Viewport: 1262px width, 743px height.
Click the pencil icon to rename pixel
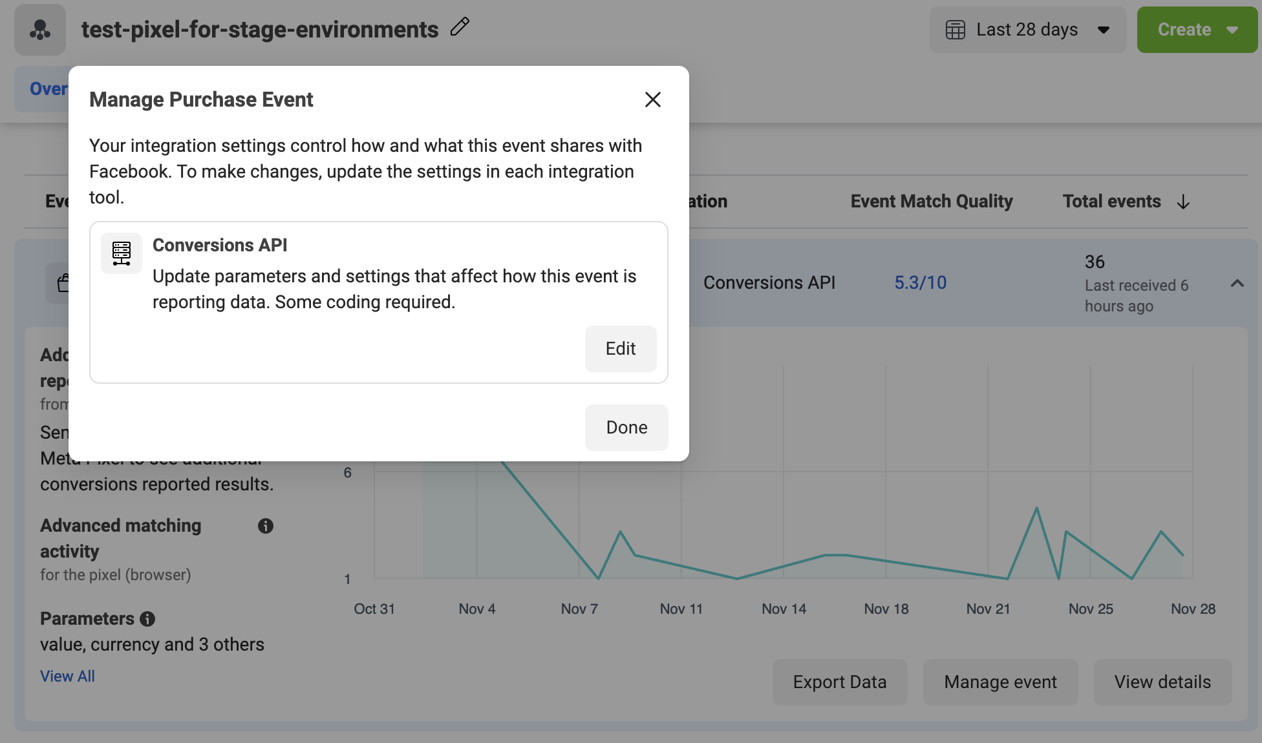point(460,27)
